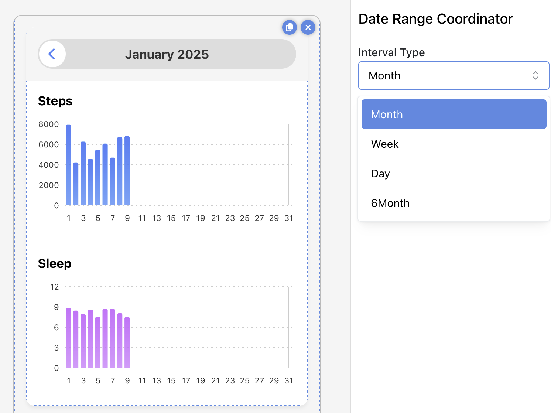Click the day 2 Steps bar
This screenshot has height=413, width=551.
(x=76, y=184)
